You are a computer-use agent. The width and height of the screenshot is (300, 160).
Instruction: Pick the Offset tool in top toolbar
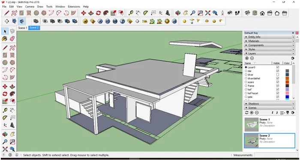(121, 13)
